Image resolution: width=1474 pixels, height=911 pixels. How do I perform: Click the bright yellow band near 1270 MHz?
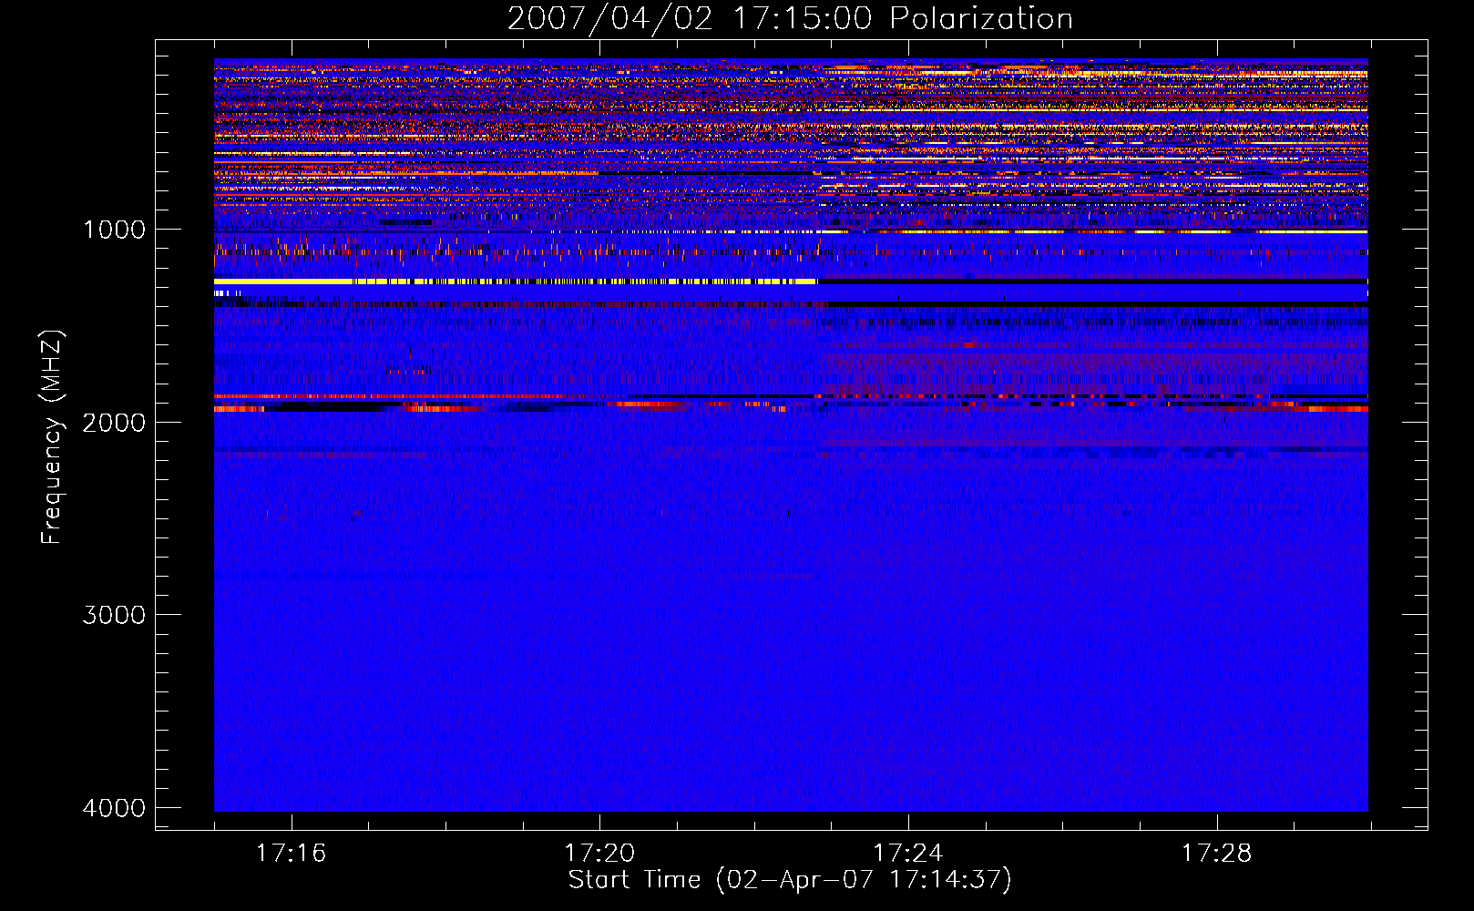point(516,281)
